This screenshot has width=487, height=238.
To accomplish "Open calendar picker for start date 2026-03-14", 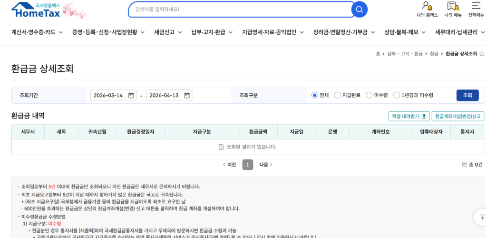I will click(131, 95).
